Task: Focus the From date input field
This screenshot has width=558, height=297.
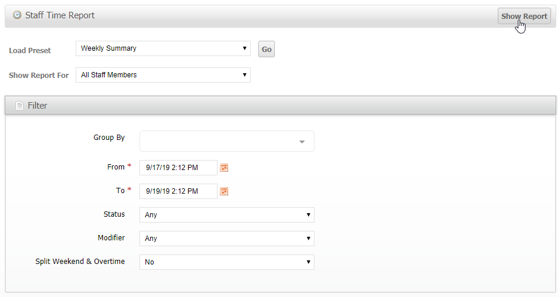Action: pos(178,168)
